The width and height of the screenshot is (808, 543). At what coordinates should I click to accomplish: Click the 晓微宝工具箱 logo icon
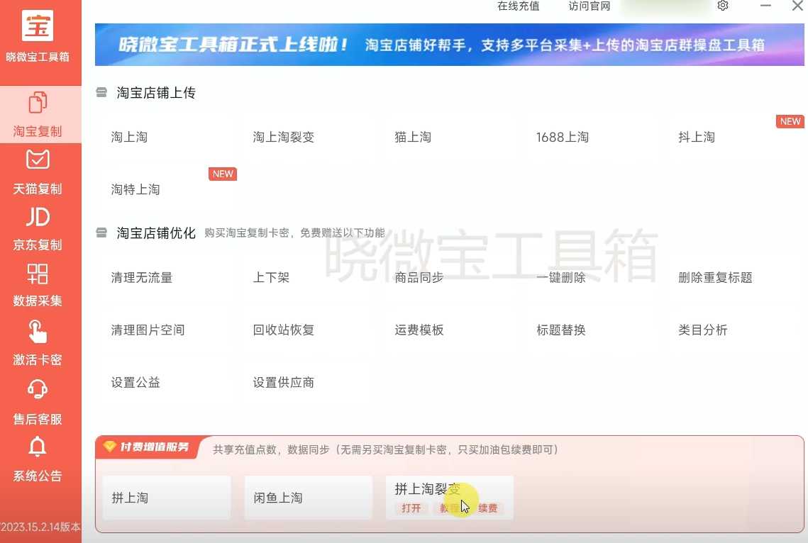click(x=38, y=26)
